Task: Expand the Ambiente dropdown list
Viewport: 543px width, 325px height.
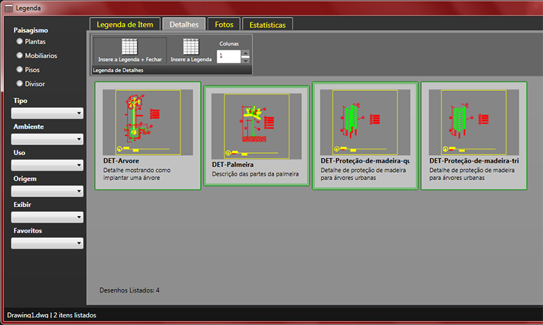Action: click(x=48, y=139)
